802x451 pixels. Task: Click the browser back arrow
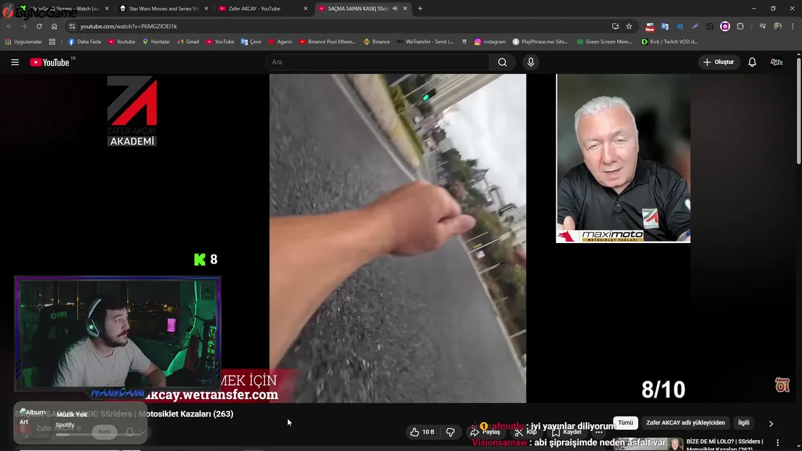pyautogui.click(x=9, y=26)
